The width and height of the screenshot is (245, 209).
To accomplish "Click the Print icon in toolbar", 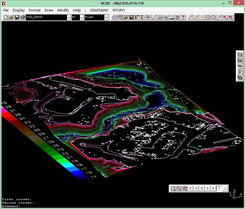I will (x=22, y=17).
